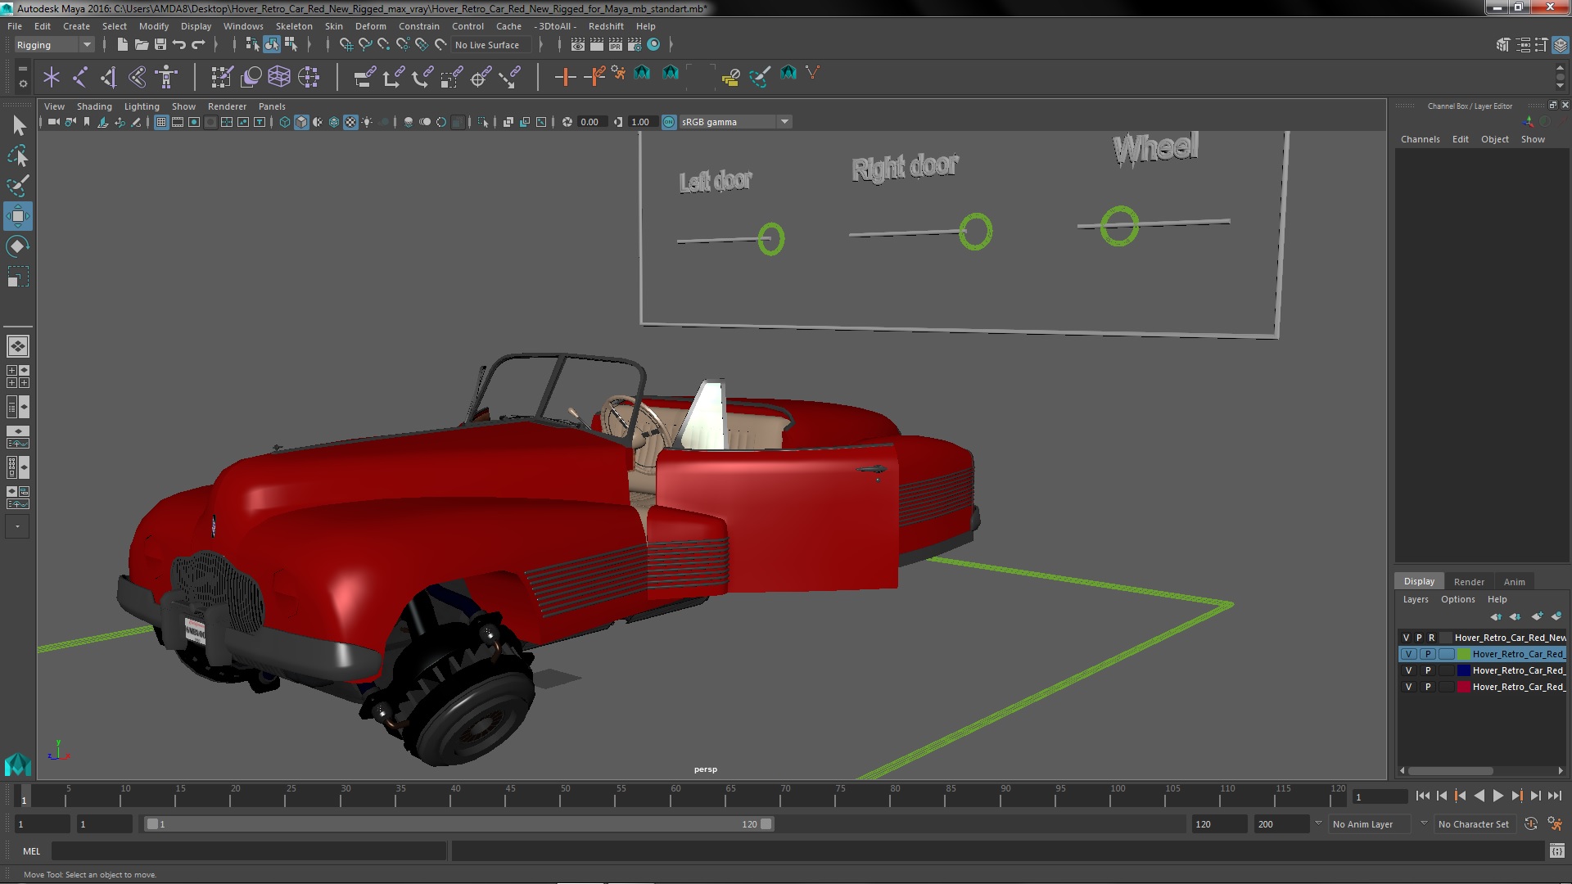Click the Undo arrow icon

tap(179, 45)
